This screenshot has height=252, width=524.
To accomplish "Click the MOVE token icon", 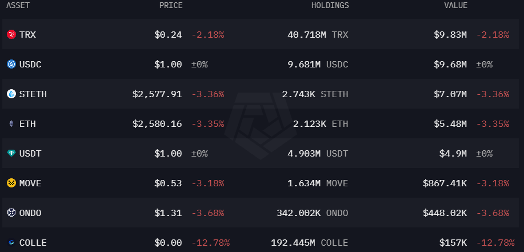I will coord(11,183).
